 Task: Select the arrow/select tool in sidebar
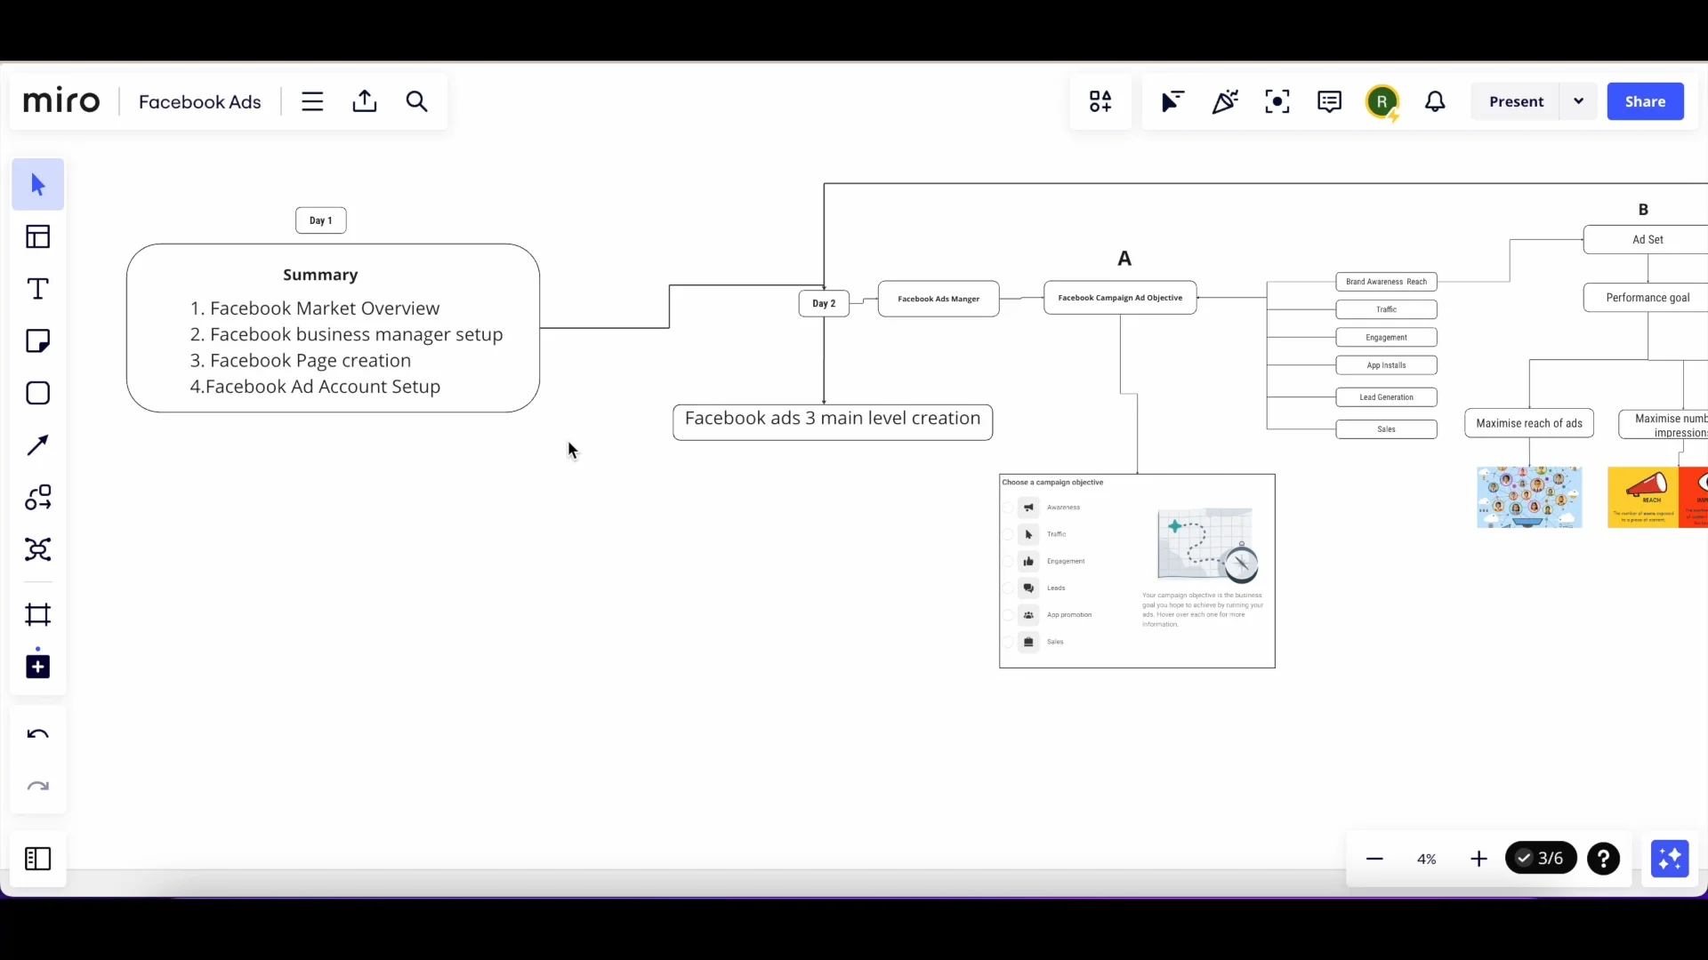click(37, 184)
